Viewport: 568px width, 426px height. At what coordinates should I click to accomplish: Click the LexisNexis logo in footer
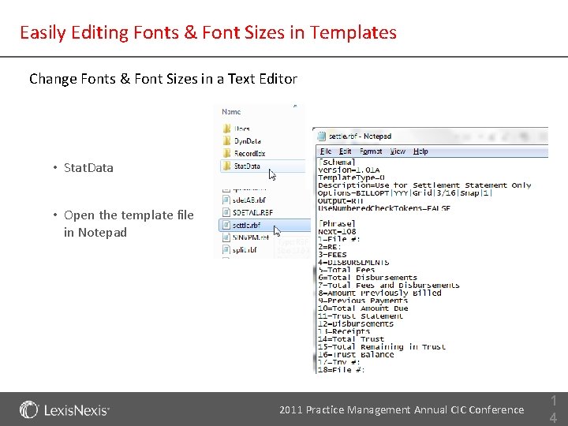[x=65, y=410]
